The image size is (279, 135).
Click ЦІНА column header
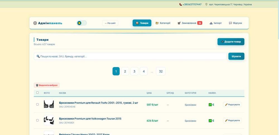[x=149, y=93]
